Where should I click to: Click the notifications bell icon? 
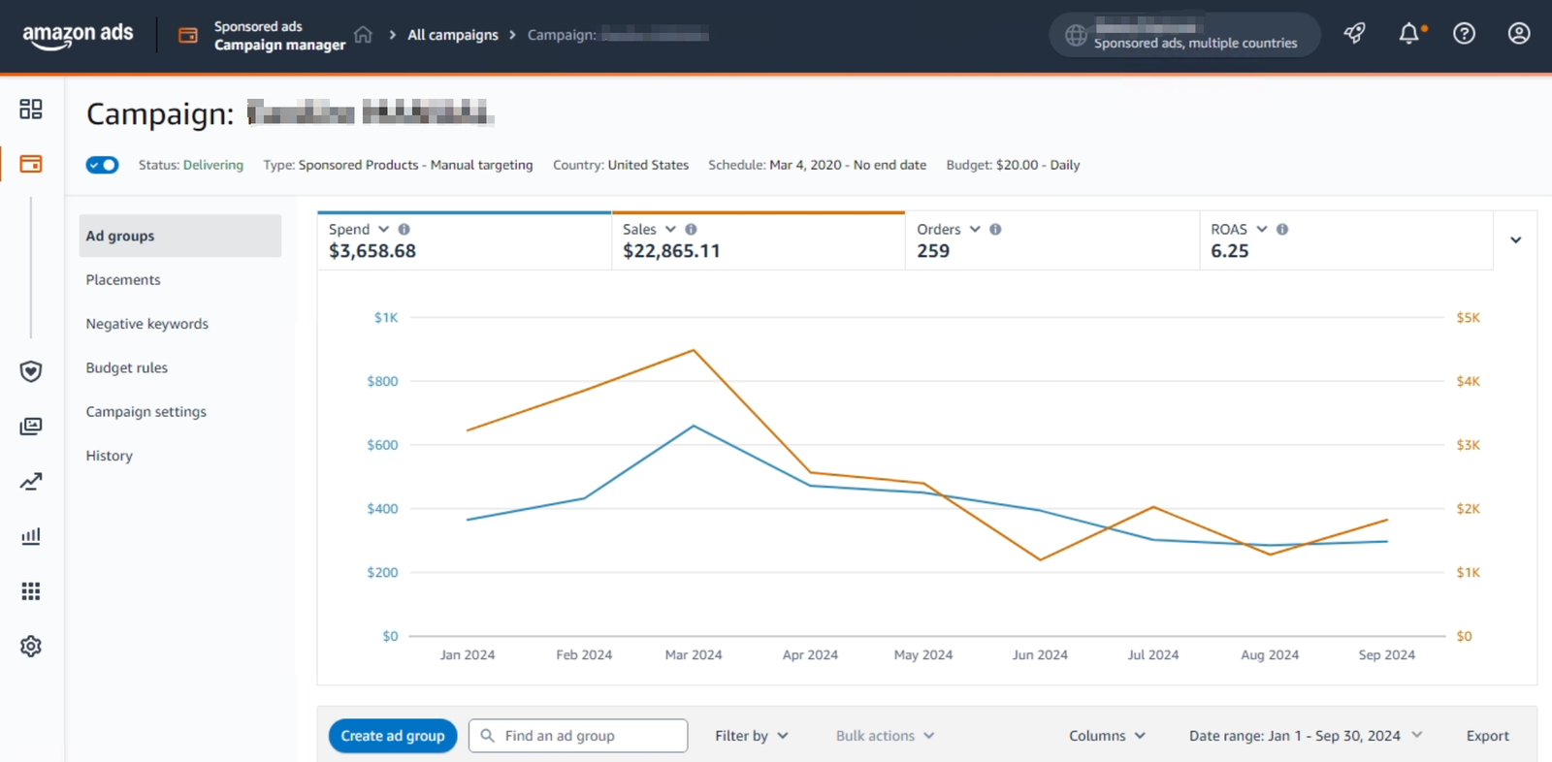coord(1409,34)
